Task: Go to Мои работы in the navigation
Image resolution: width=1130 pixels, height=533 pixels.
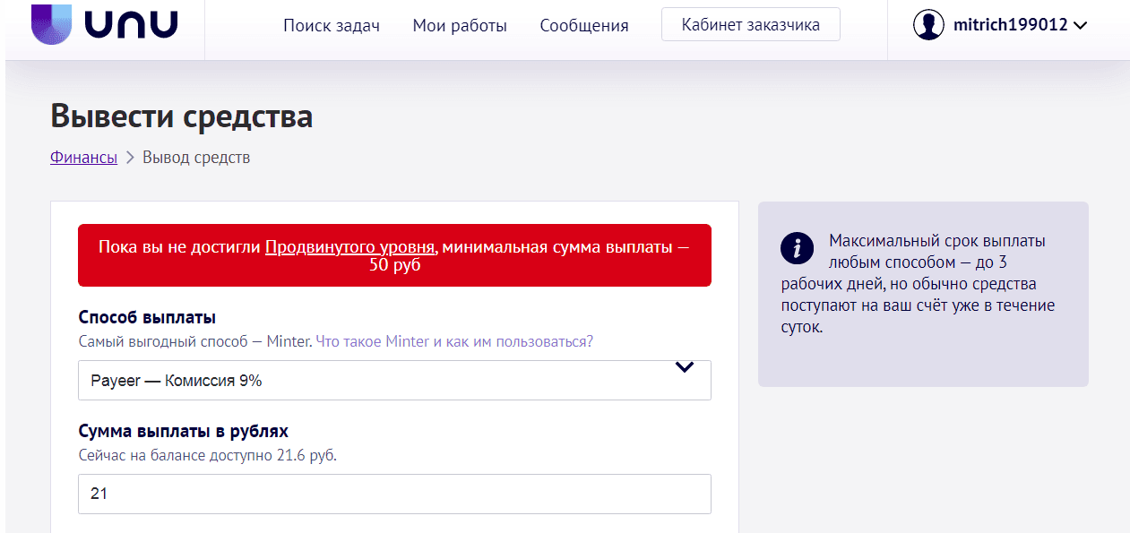Action: [460, 26]
